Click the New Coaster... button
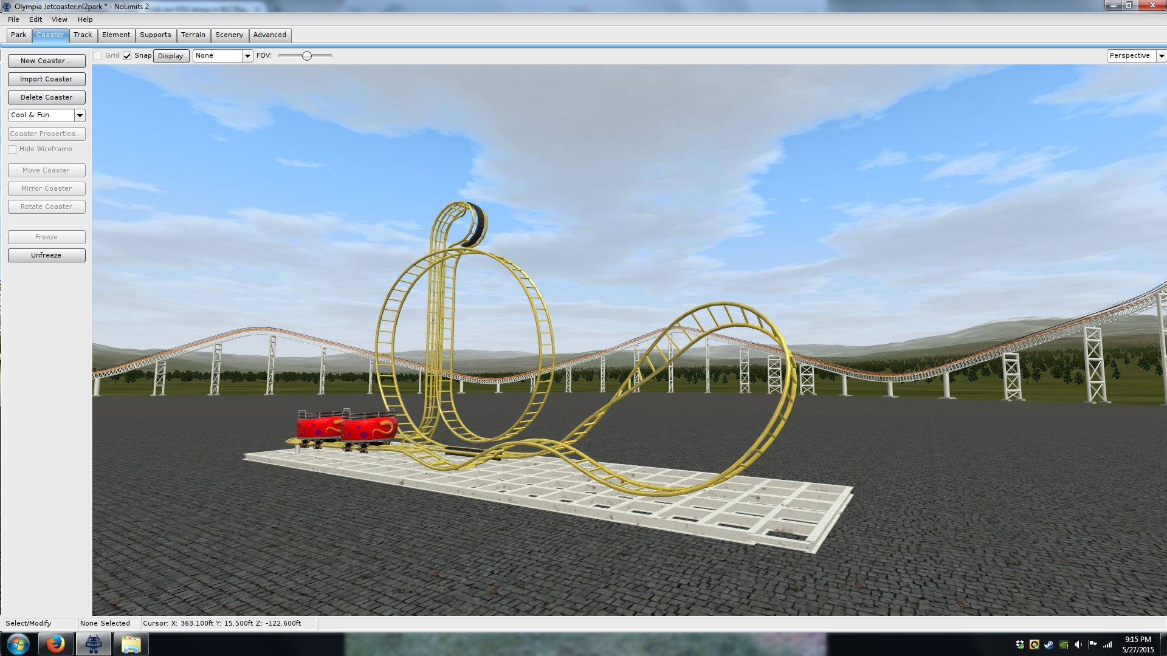Image resolution: width=1167 pixels, height=656 pixels. pyautogui.click(x=46, y=61)
